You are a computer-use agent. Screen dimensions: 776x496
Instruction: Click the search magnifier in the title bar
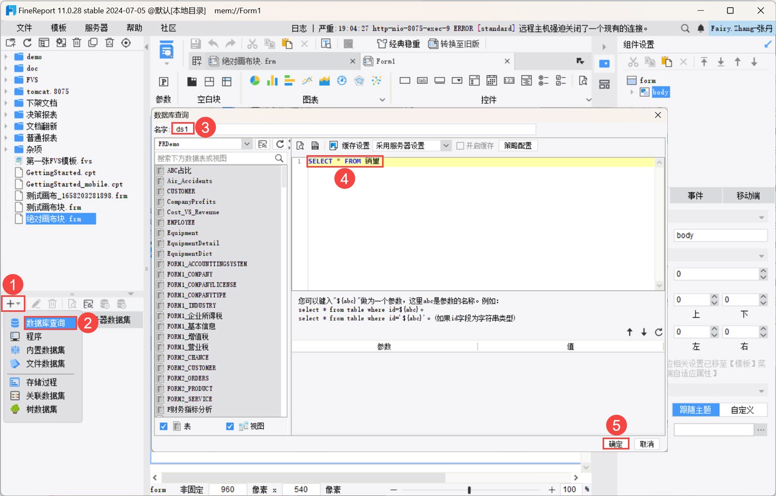coord(685,28)
